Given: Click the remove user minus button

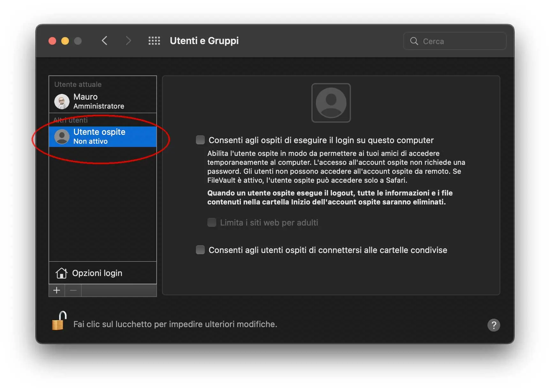Looking at the screenshot, I should pyautogui.click(x=73, y=290).
